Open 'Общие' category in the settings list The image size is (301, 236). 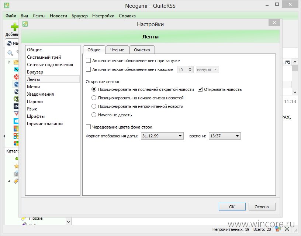(x=53, y=50)
